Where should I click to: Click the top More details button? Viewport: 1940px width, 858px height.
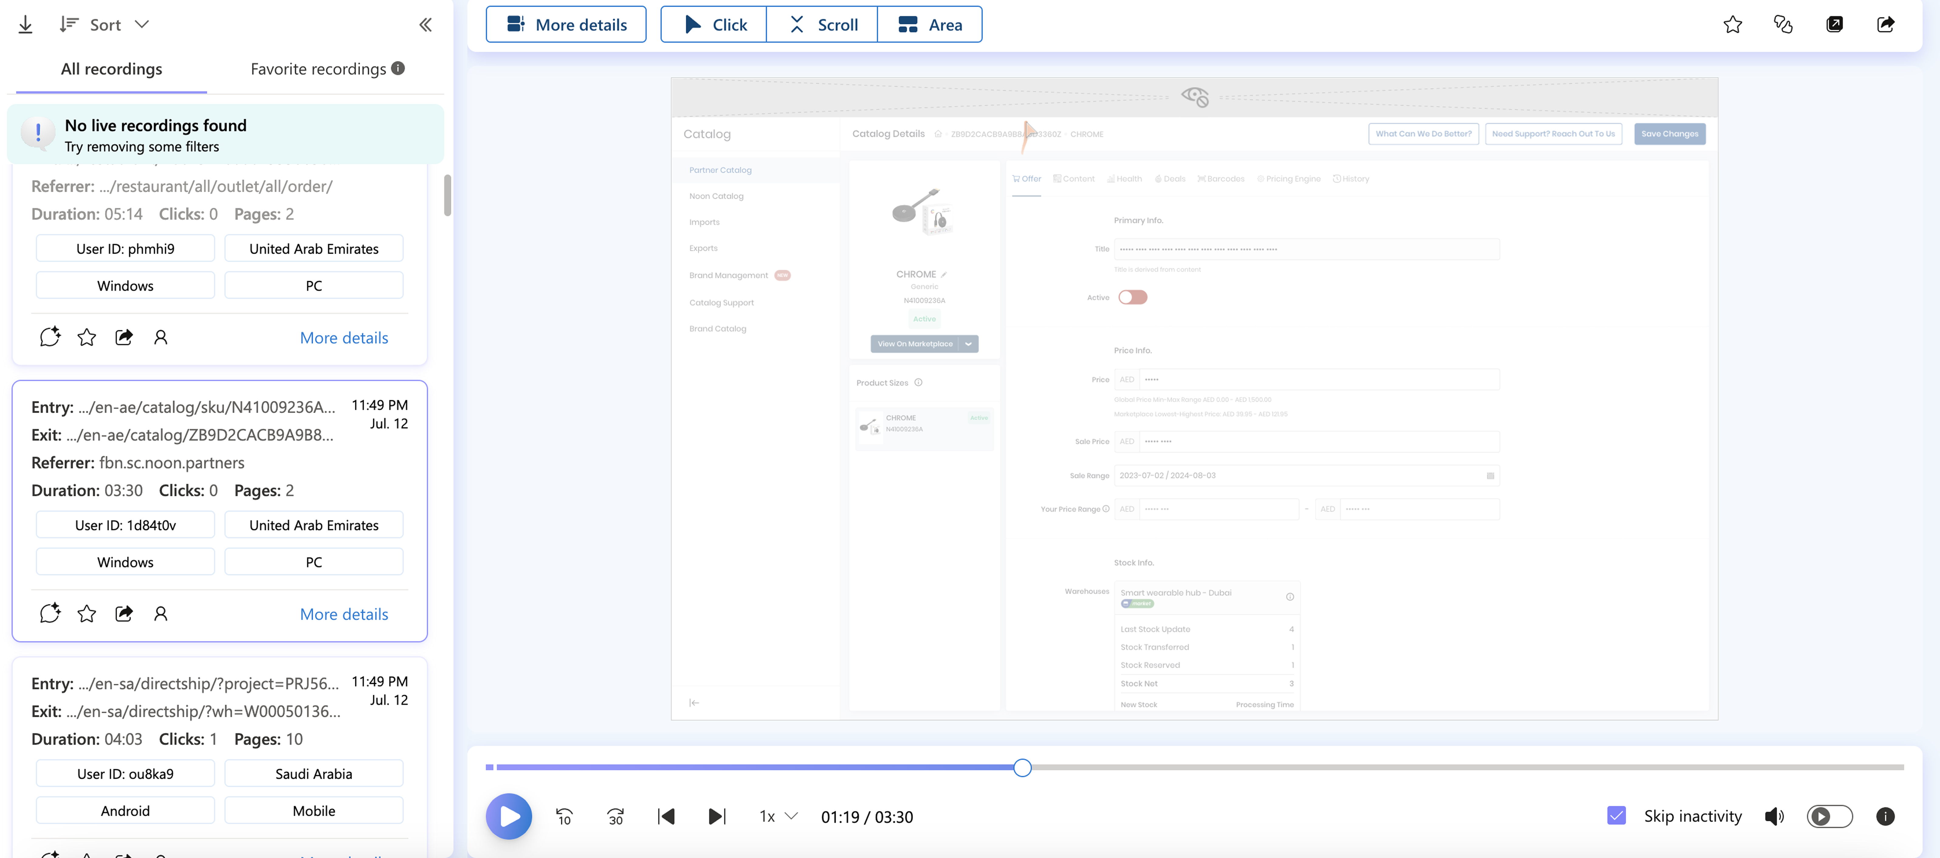[566, 25]
